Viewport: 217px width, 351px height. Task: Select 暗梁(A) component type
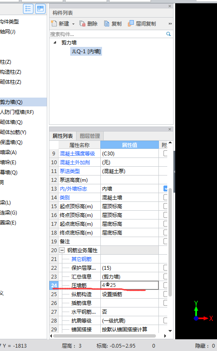click(8, 152)
